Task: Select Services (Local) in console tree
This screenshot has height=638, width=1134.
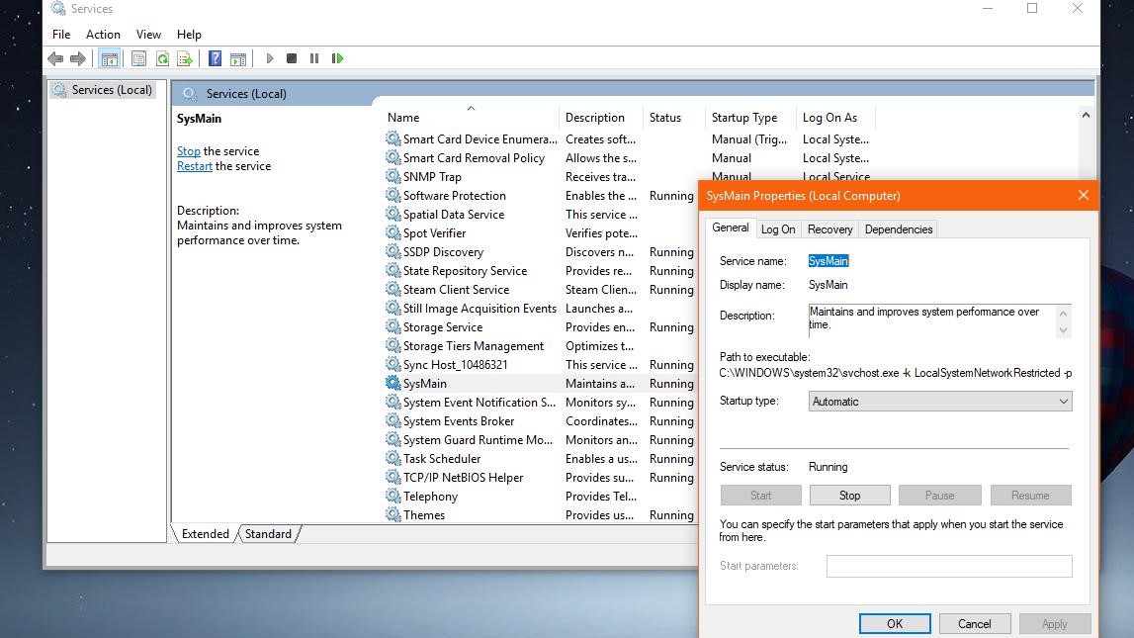Action: pos(112,90)
